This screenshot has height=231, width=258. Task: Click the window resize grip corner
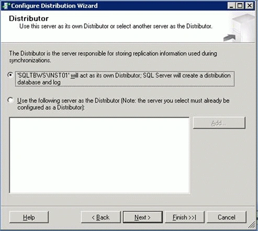[x=252, y=225]
